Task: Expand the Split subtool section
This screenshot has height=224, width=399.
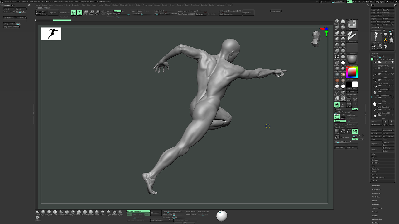Action: [x=373, y=154]
